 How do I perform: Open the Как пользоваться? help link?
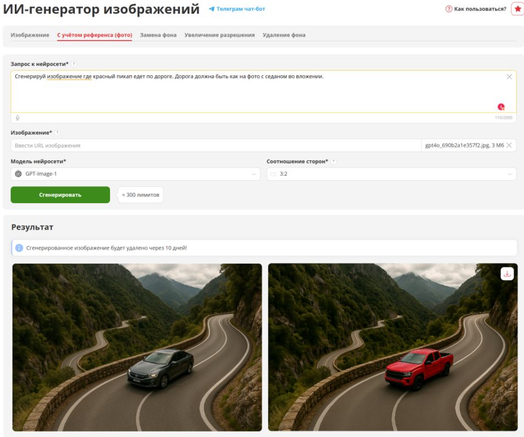pyautogui.click(x=476, y=9)
